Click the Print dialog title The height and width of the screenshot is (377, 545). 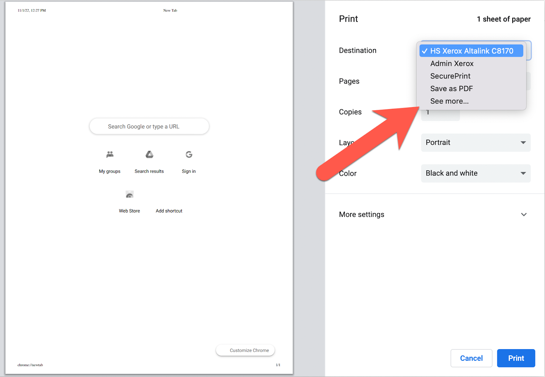[348, 19]
